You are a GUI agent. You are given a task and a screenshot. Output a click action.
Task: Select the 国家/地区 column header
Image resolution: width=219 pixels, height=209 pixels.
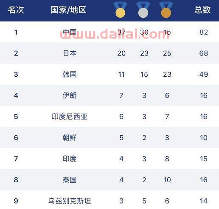pyautogui.click(x=68, y=10)
